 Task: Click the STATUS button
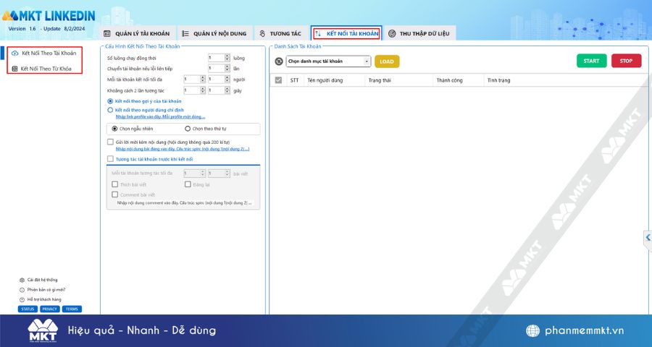coord(28,309)
